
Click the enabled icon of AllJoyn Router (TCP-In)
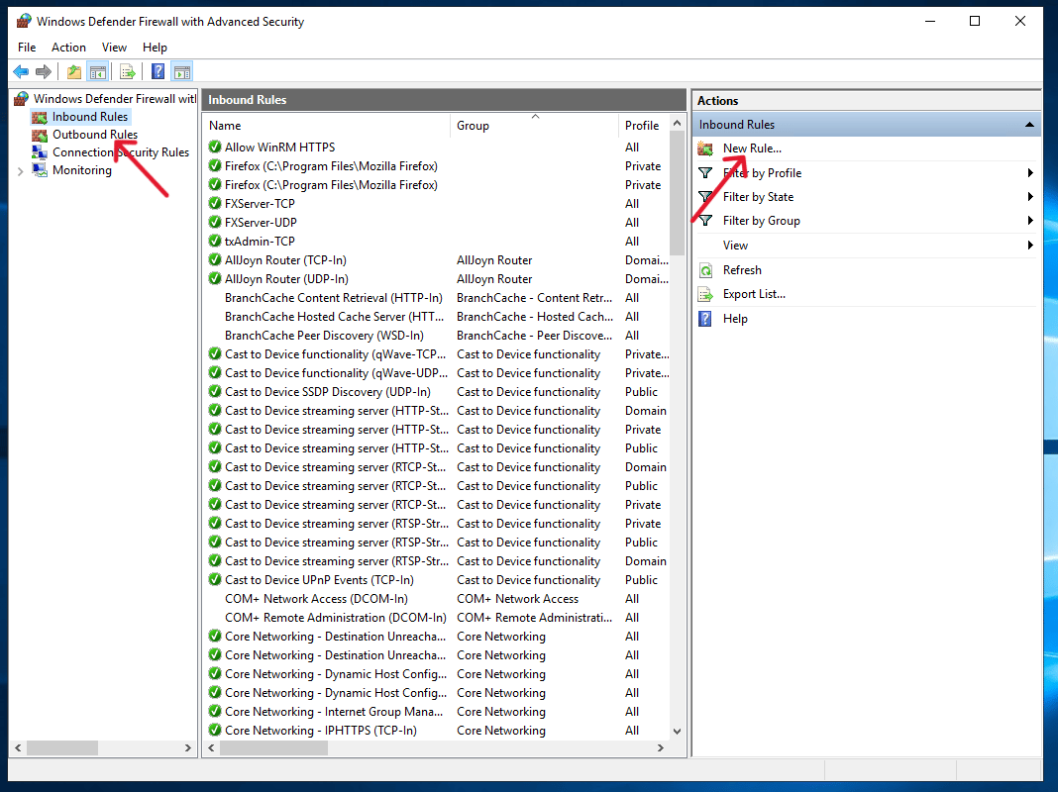215,259
